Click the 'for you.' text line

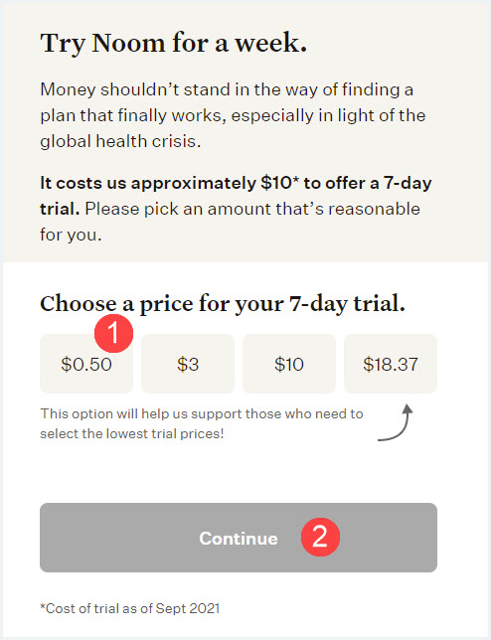coord(71,235)
